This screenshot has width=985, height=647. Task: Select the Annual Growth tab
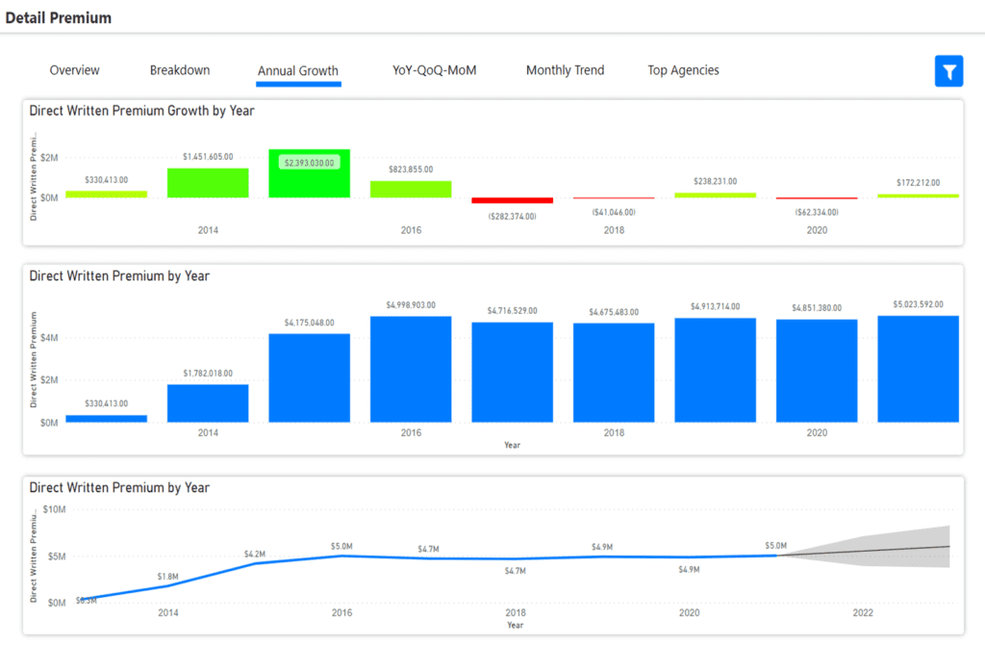point(298,71)
